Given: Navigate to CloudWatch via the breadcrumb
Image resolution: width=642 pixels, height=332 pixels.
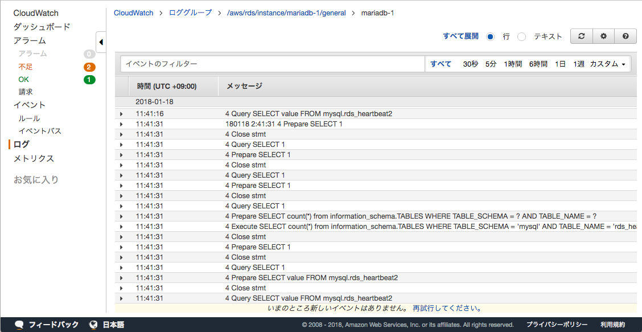Looking at the screenshot, I should 133,13.
